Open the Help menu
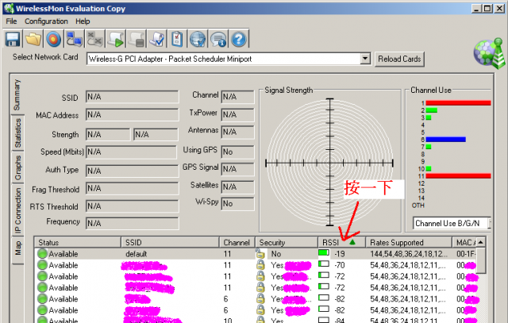508x323 pixels. tap(83, 21)
